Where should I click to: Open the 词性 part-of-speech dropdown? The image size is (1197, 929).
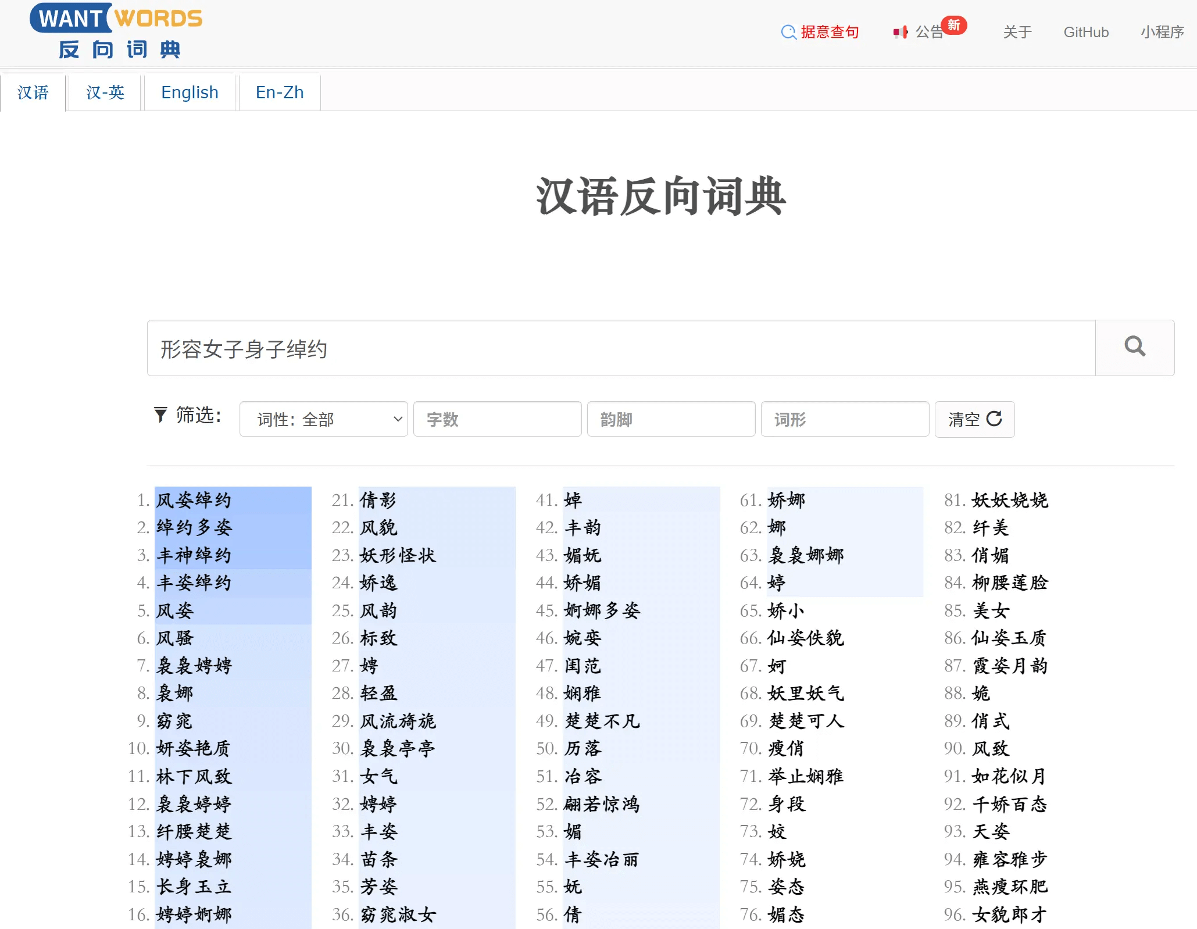tap(323, 419)
